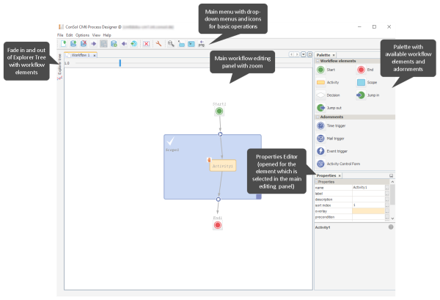Click the export to PNG toolbar icon
The image size is (440, 300).
(x=201, y=44)
